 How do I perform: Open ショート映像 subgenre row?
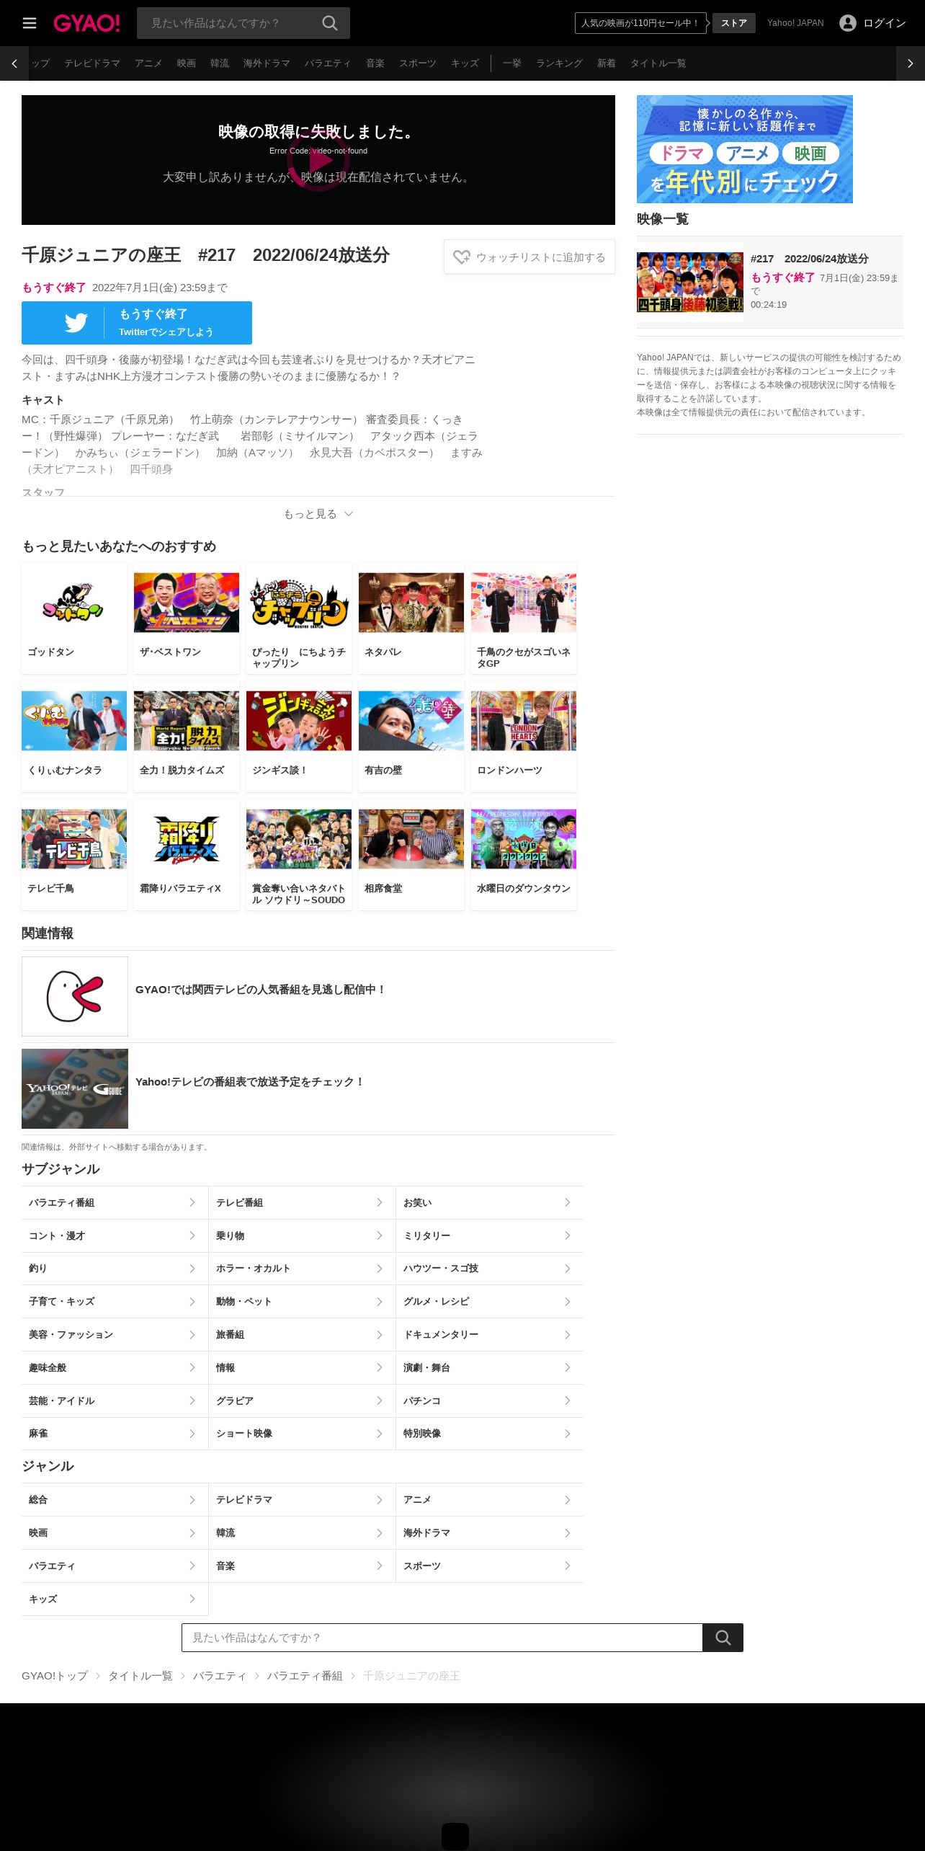[302, 1434]
